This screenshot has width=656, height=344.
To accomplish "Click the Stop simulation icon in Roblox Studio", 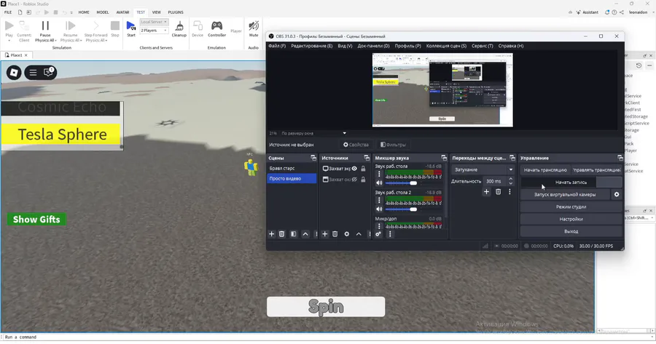I will [115, 26].
